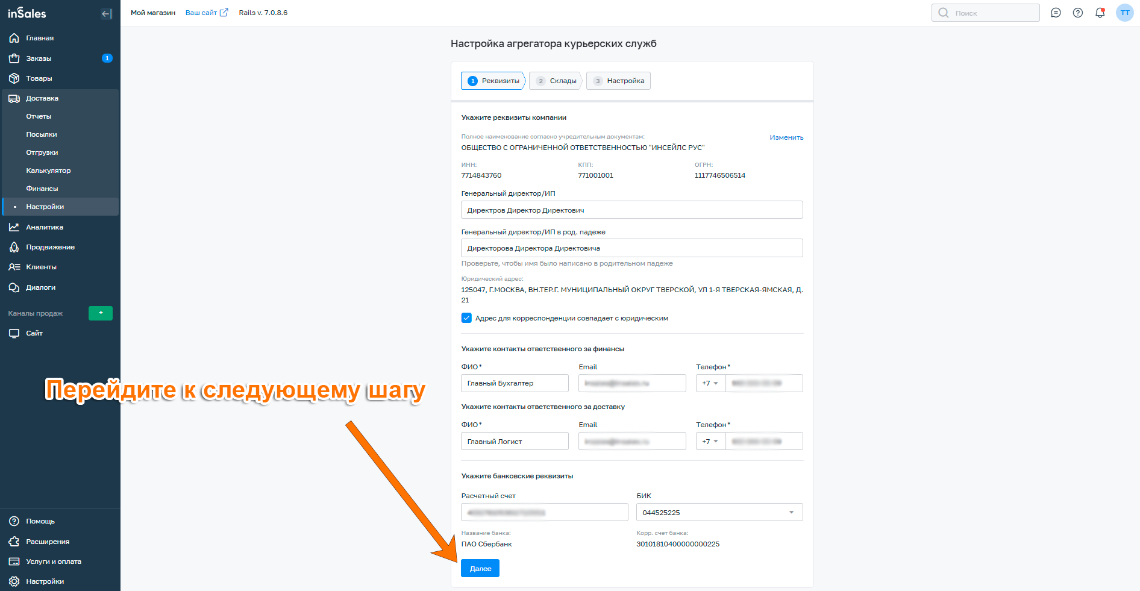Open the TT user profile avatar

[1124, 13]
